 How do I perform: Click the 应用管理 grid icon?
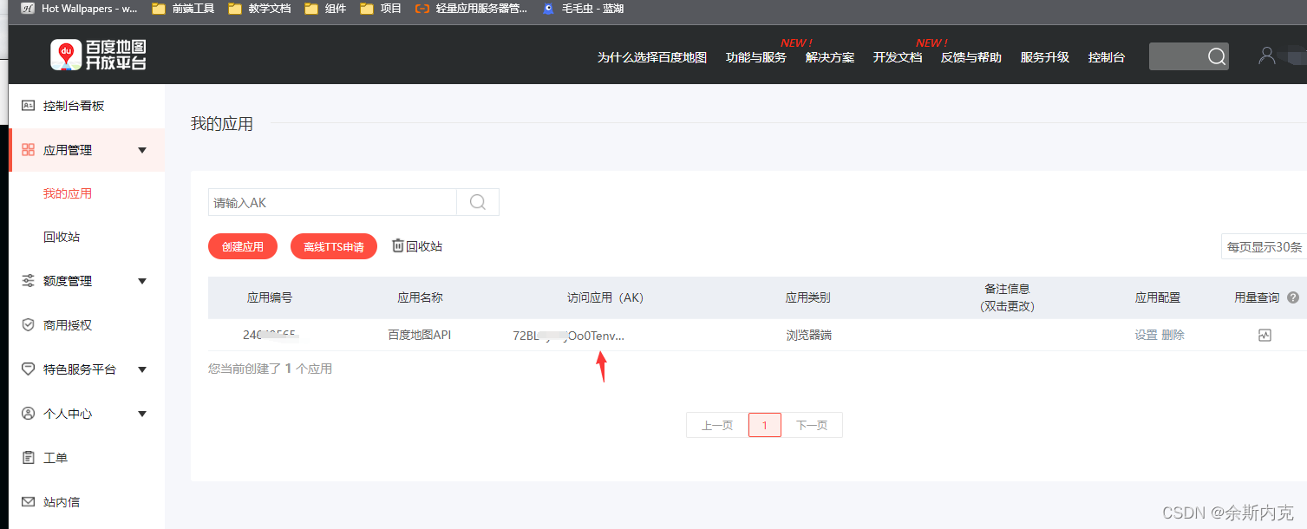[28, 150]
